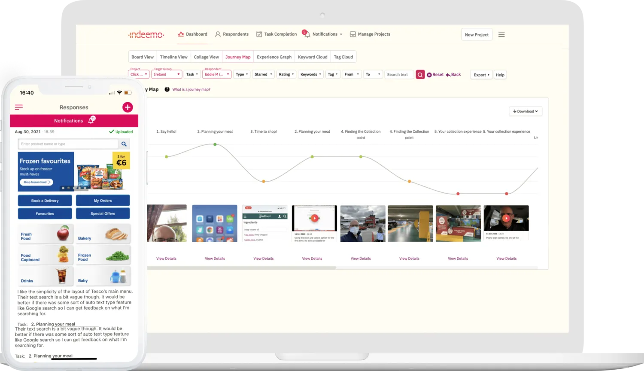
Task: Expand the Tag filter dropdown
Action: click(333, 75)
